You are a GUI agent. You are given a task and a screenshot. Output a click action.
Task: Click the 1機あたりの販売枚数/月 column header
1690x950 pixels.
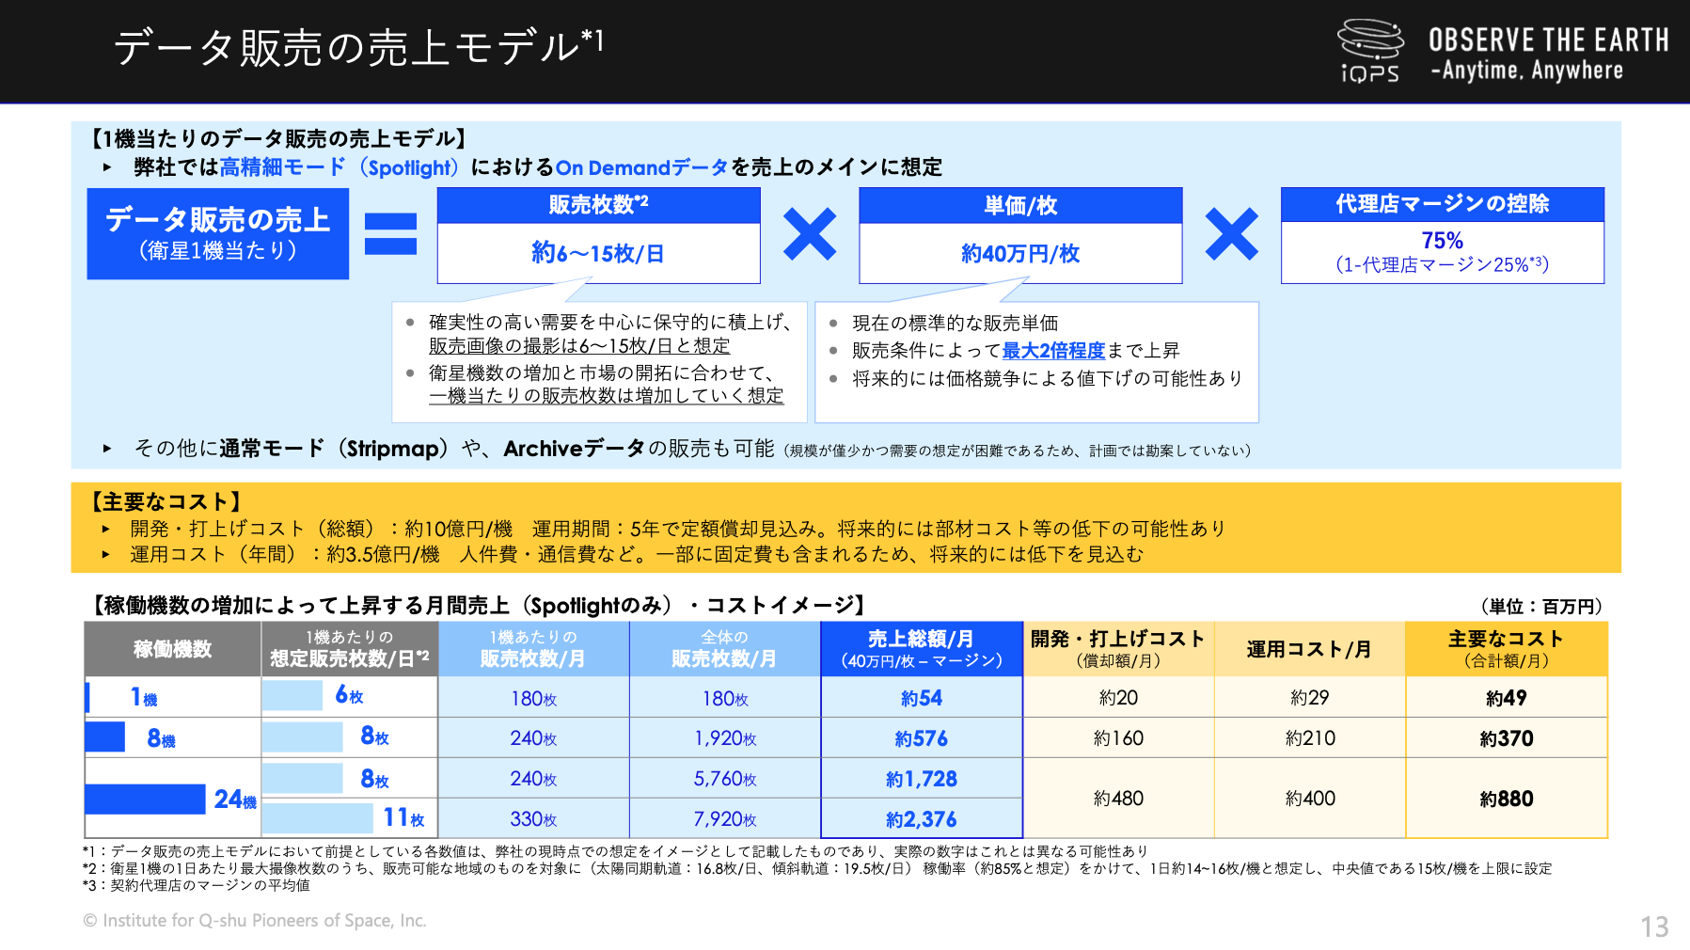(533, 649)
